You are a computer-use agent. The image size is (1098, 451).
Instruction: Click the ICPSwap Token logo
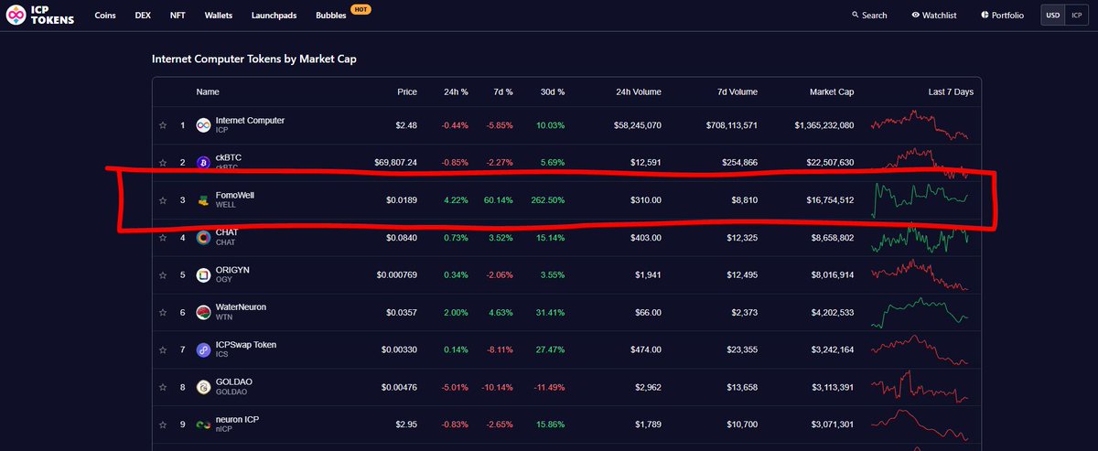(x=203, y=350)
